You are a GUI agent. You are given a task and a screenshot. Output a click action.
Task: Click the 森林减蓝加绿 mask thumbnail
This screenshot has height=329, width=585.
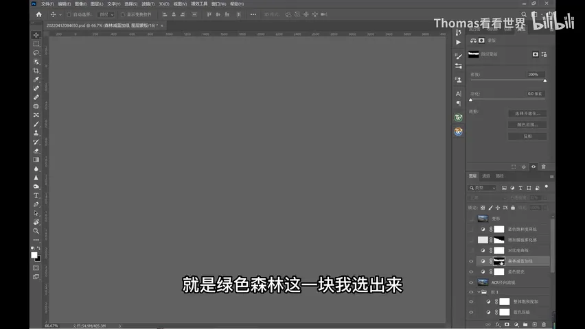pos(498,261)
